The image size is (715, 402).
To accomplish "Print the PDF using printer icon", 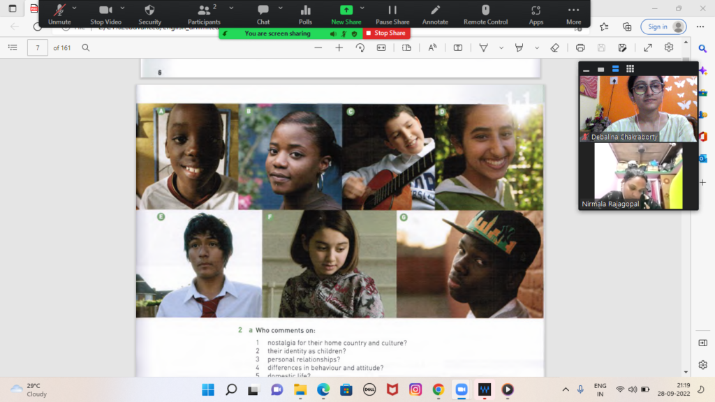I will coord(580,47).
